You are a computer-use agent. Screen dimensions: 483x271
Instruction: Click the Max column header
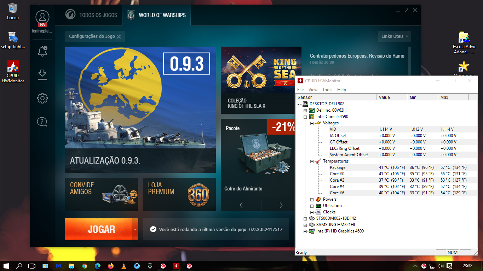[453, 97]
